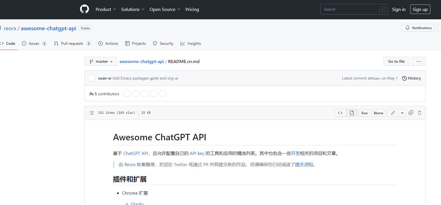Focus the Search input field
This screenshot has width=441, height=205.
click(x=354, y=9)
